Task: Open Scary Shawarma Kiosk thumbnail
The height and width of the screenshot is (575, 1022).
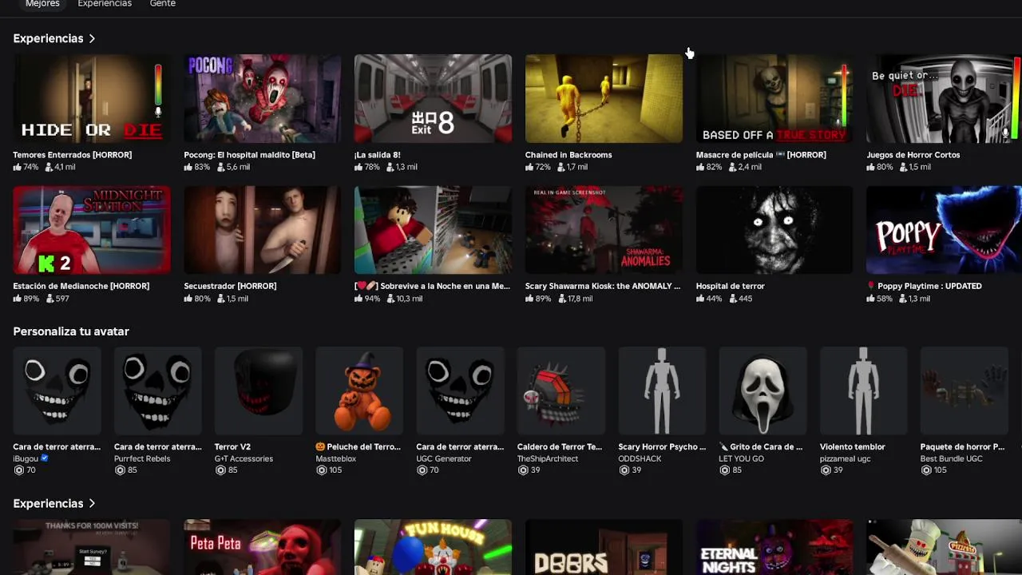Action: click(x=604, y=230)
